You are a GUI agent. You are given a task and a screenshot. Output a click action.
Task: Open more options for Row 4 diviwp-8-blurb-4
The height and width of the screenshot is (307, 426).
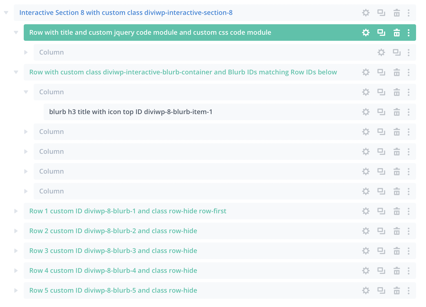pos(409,271)
